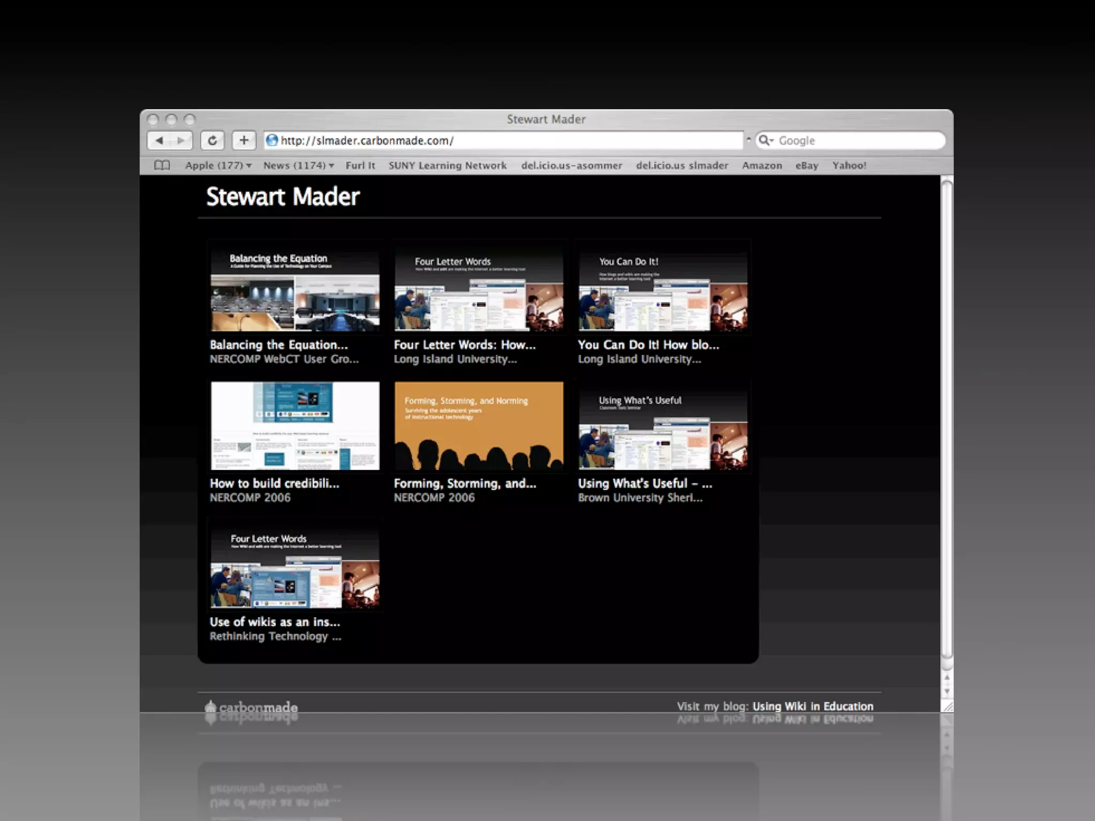
Task: Click the scrollbar down arrow
Action: 947,691
